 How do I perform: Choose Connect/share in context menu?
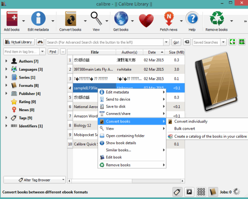[132, 113]
